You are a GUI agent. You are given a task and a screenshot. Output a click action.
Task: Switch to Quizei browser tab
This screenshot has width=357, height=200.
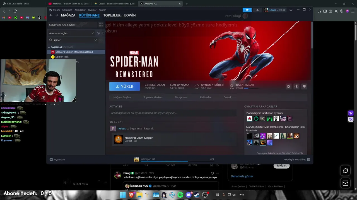pyautogui.click(x=114, y=4)
